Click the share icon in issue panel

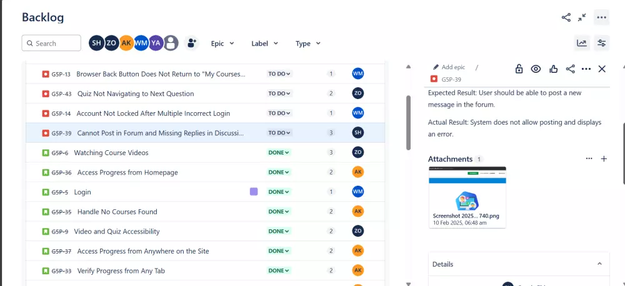571,69
